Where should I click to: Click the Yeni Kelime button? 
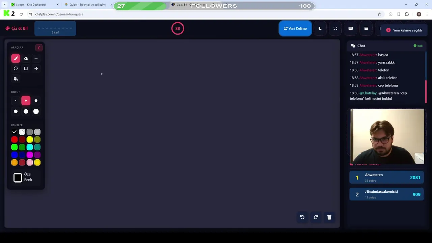click(295, 28)
